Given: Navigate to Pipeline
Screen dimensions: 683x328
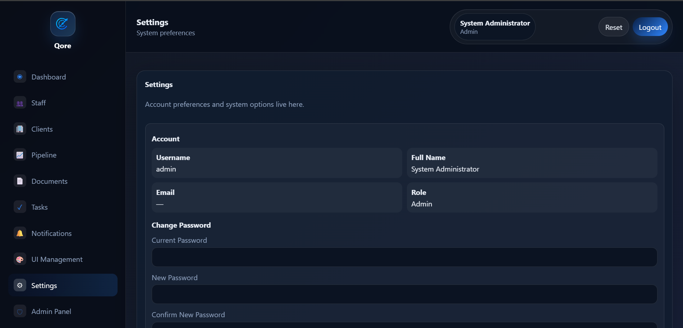Looking at the screenshot, I should coord(63,155).
